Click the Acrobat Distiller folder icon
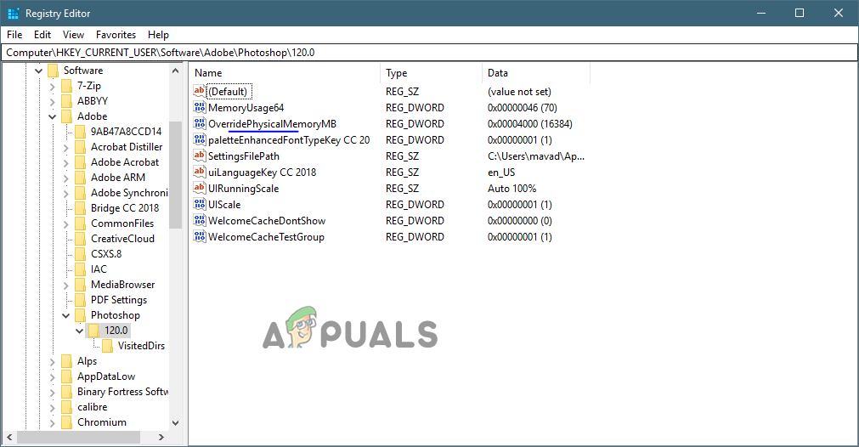 coord(81,147)
